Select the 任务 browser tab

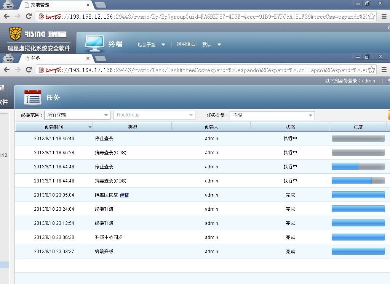(56, 58)
